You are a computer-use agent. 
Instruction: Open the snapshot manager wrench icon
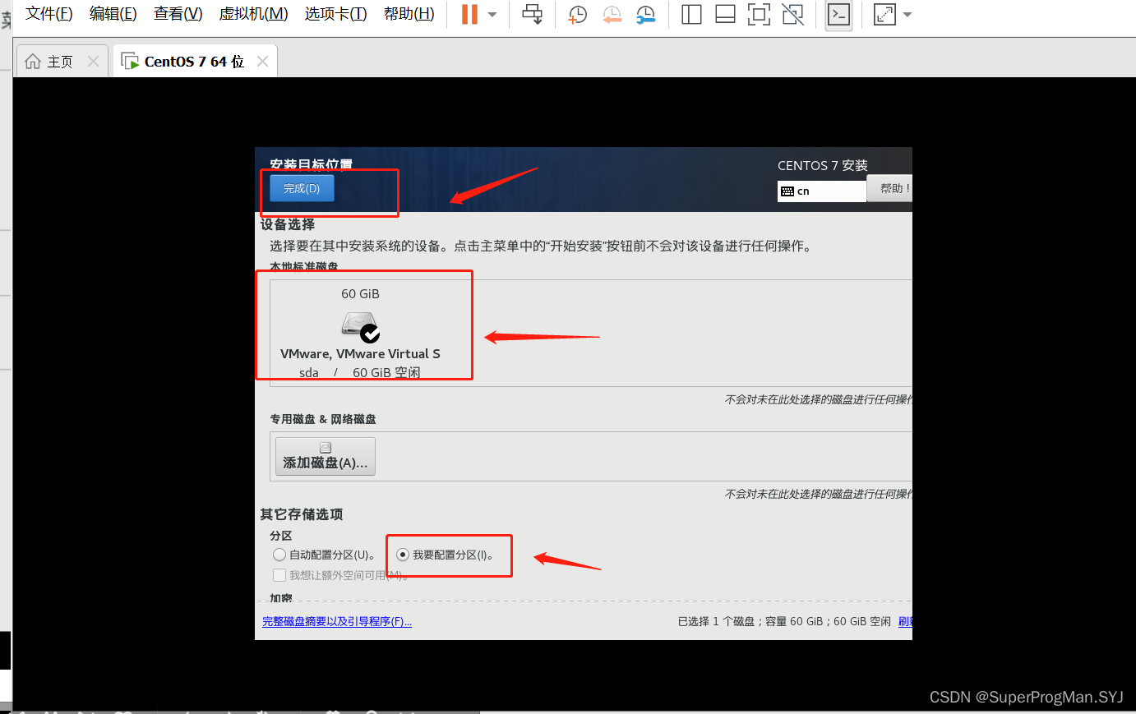(x=646, y=14)
